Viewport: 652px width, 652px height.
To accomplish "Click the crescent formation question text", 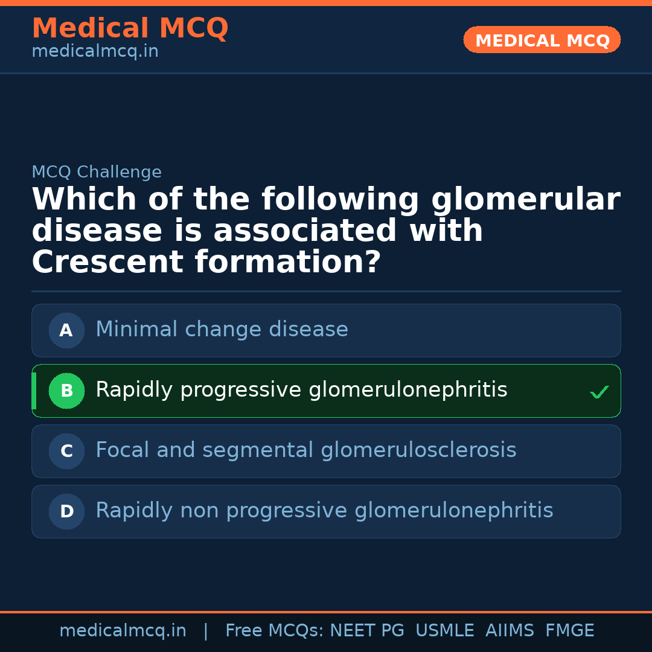I will coord(325,231).
